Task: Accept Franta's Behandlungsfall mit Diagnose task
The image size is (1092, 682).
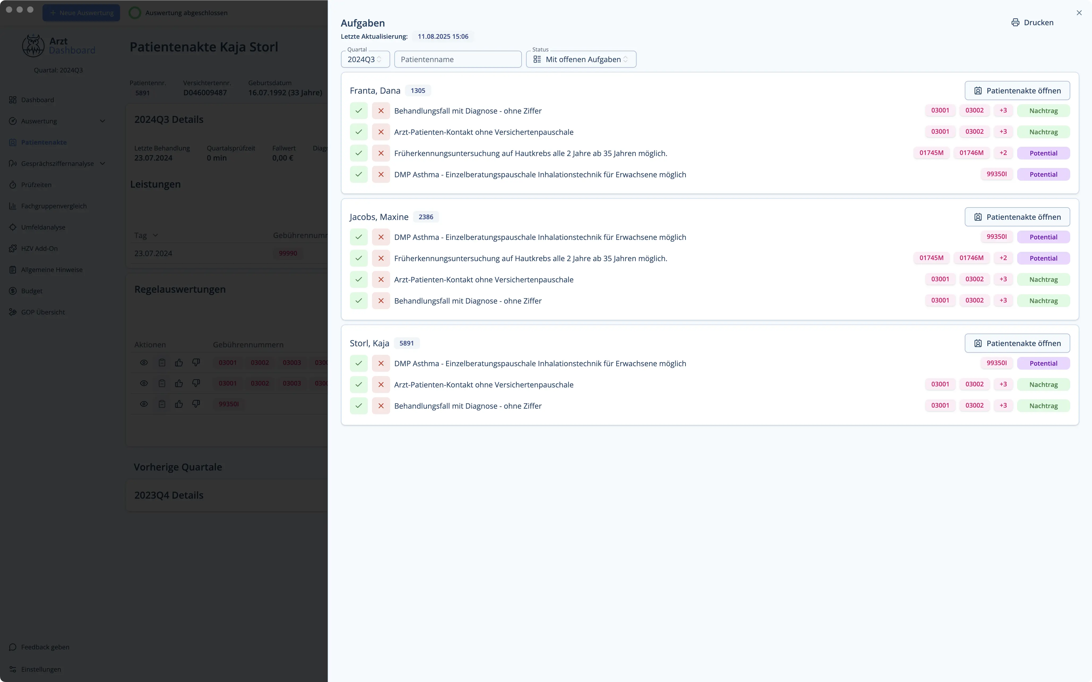Action: coord(359,110)
